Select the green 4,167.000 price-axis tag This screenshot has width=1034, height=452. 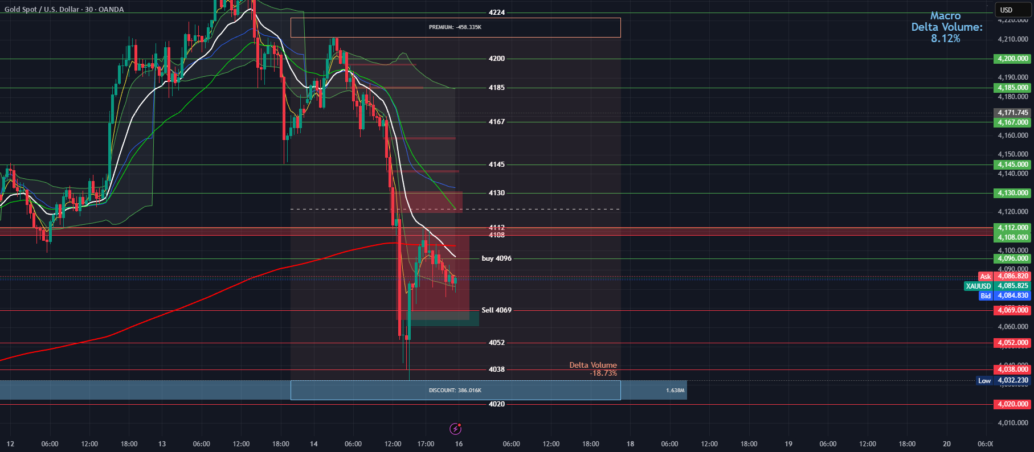point(1012,122)
